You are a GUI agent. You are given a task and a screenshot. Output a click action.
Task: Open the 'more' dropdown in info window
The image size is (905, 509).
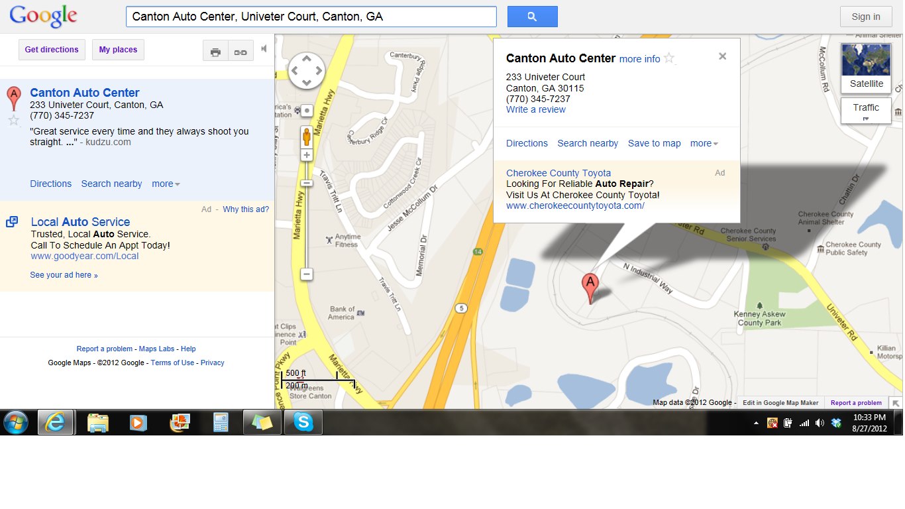coord(704,143)
